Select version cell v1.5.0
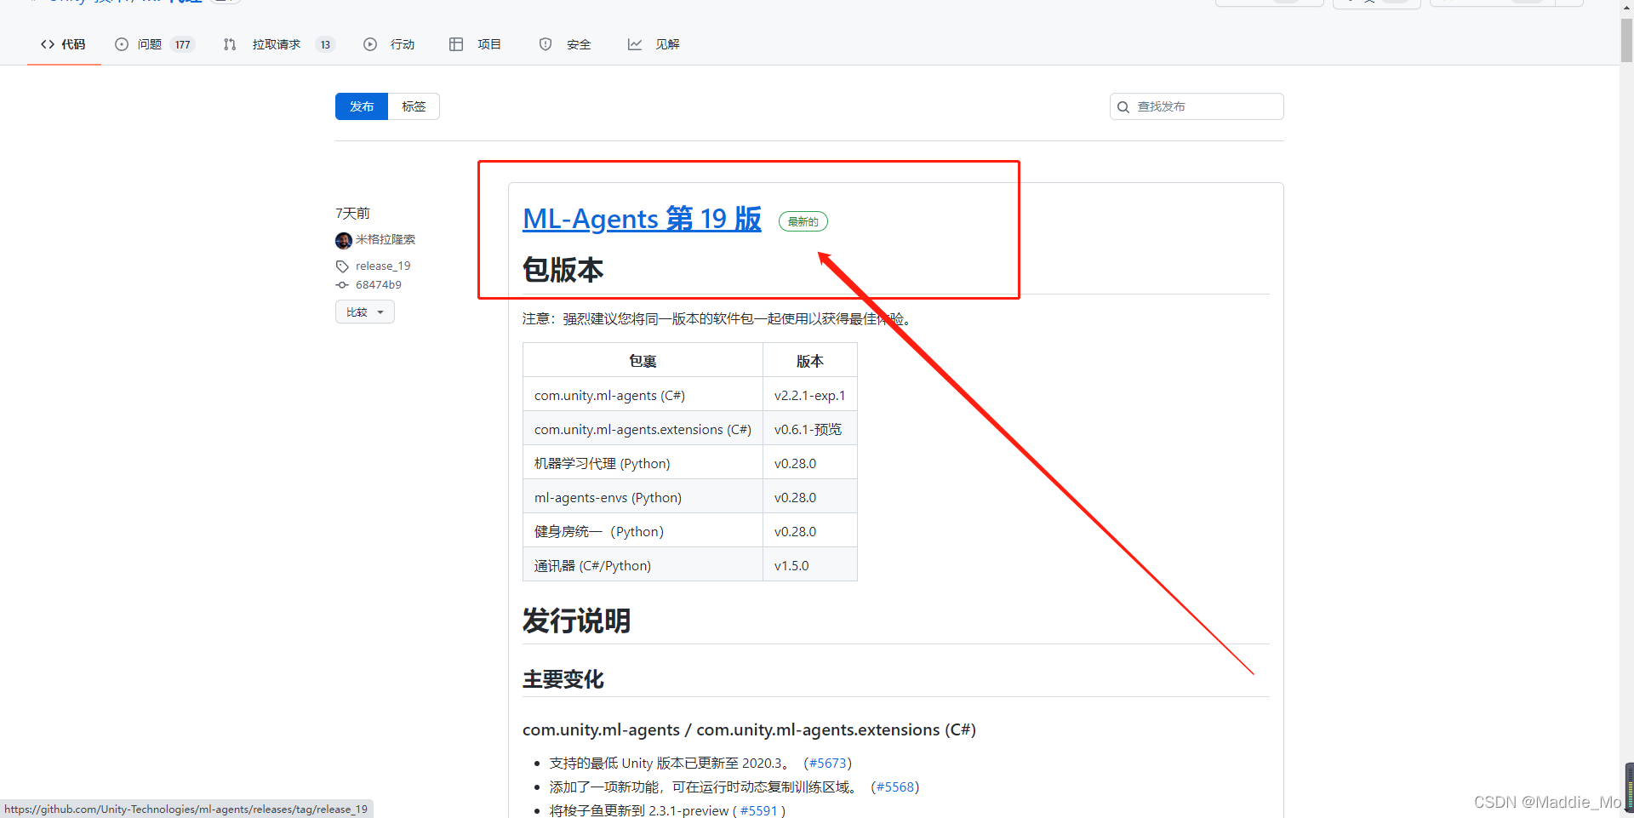This screenshot has height=818, width=1634. point(809,565)
